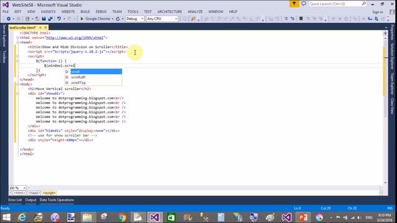
Task: Open the Output panel tab
Action: 30,199
